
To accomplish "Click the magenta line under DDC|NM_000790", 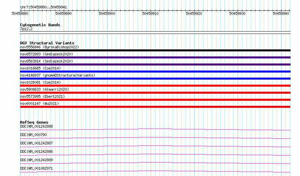I will point(155,138).
